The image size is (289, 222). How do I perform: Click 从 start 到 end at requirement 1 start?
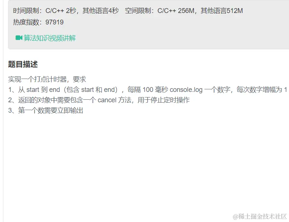[39, 90]
